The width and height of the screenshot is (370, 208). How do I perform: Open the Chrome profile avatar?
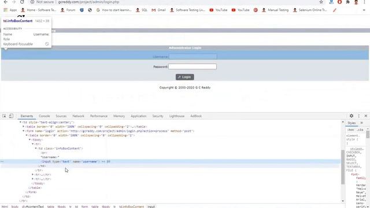click(x=356, y=2)
